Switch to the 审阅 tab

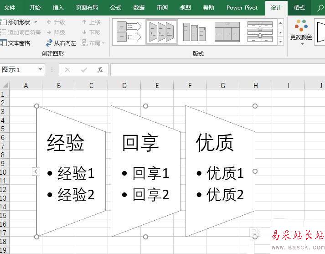coord(162,8)
